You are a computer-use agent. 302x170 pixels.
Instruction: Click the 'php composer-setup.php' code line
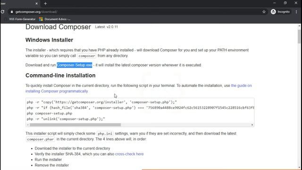pyautogui.click(x=50, y=113)
